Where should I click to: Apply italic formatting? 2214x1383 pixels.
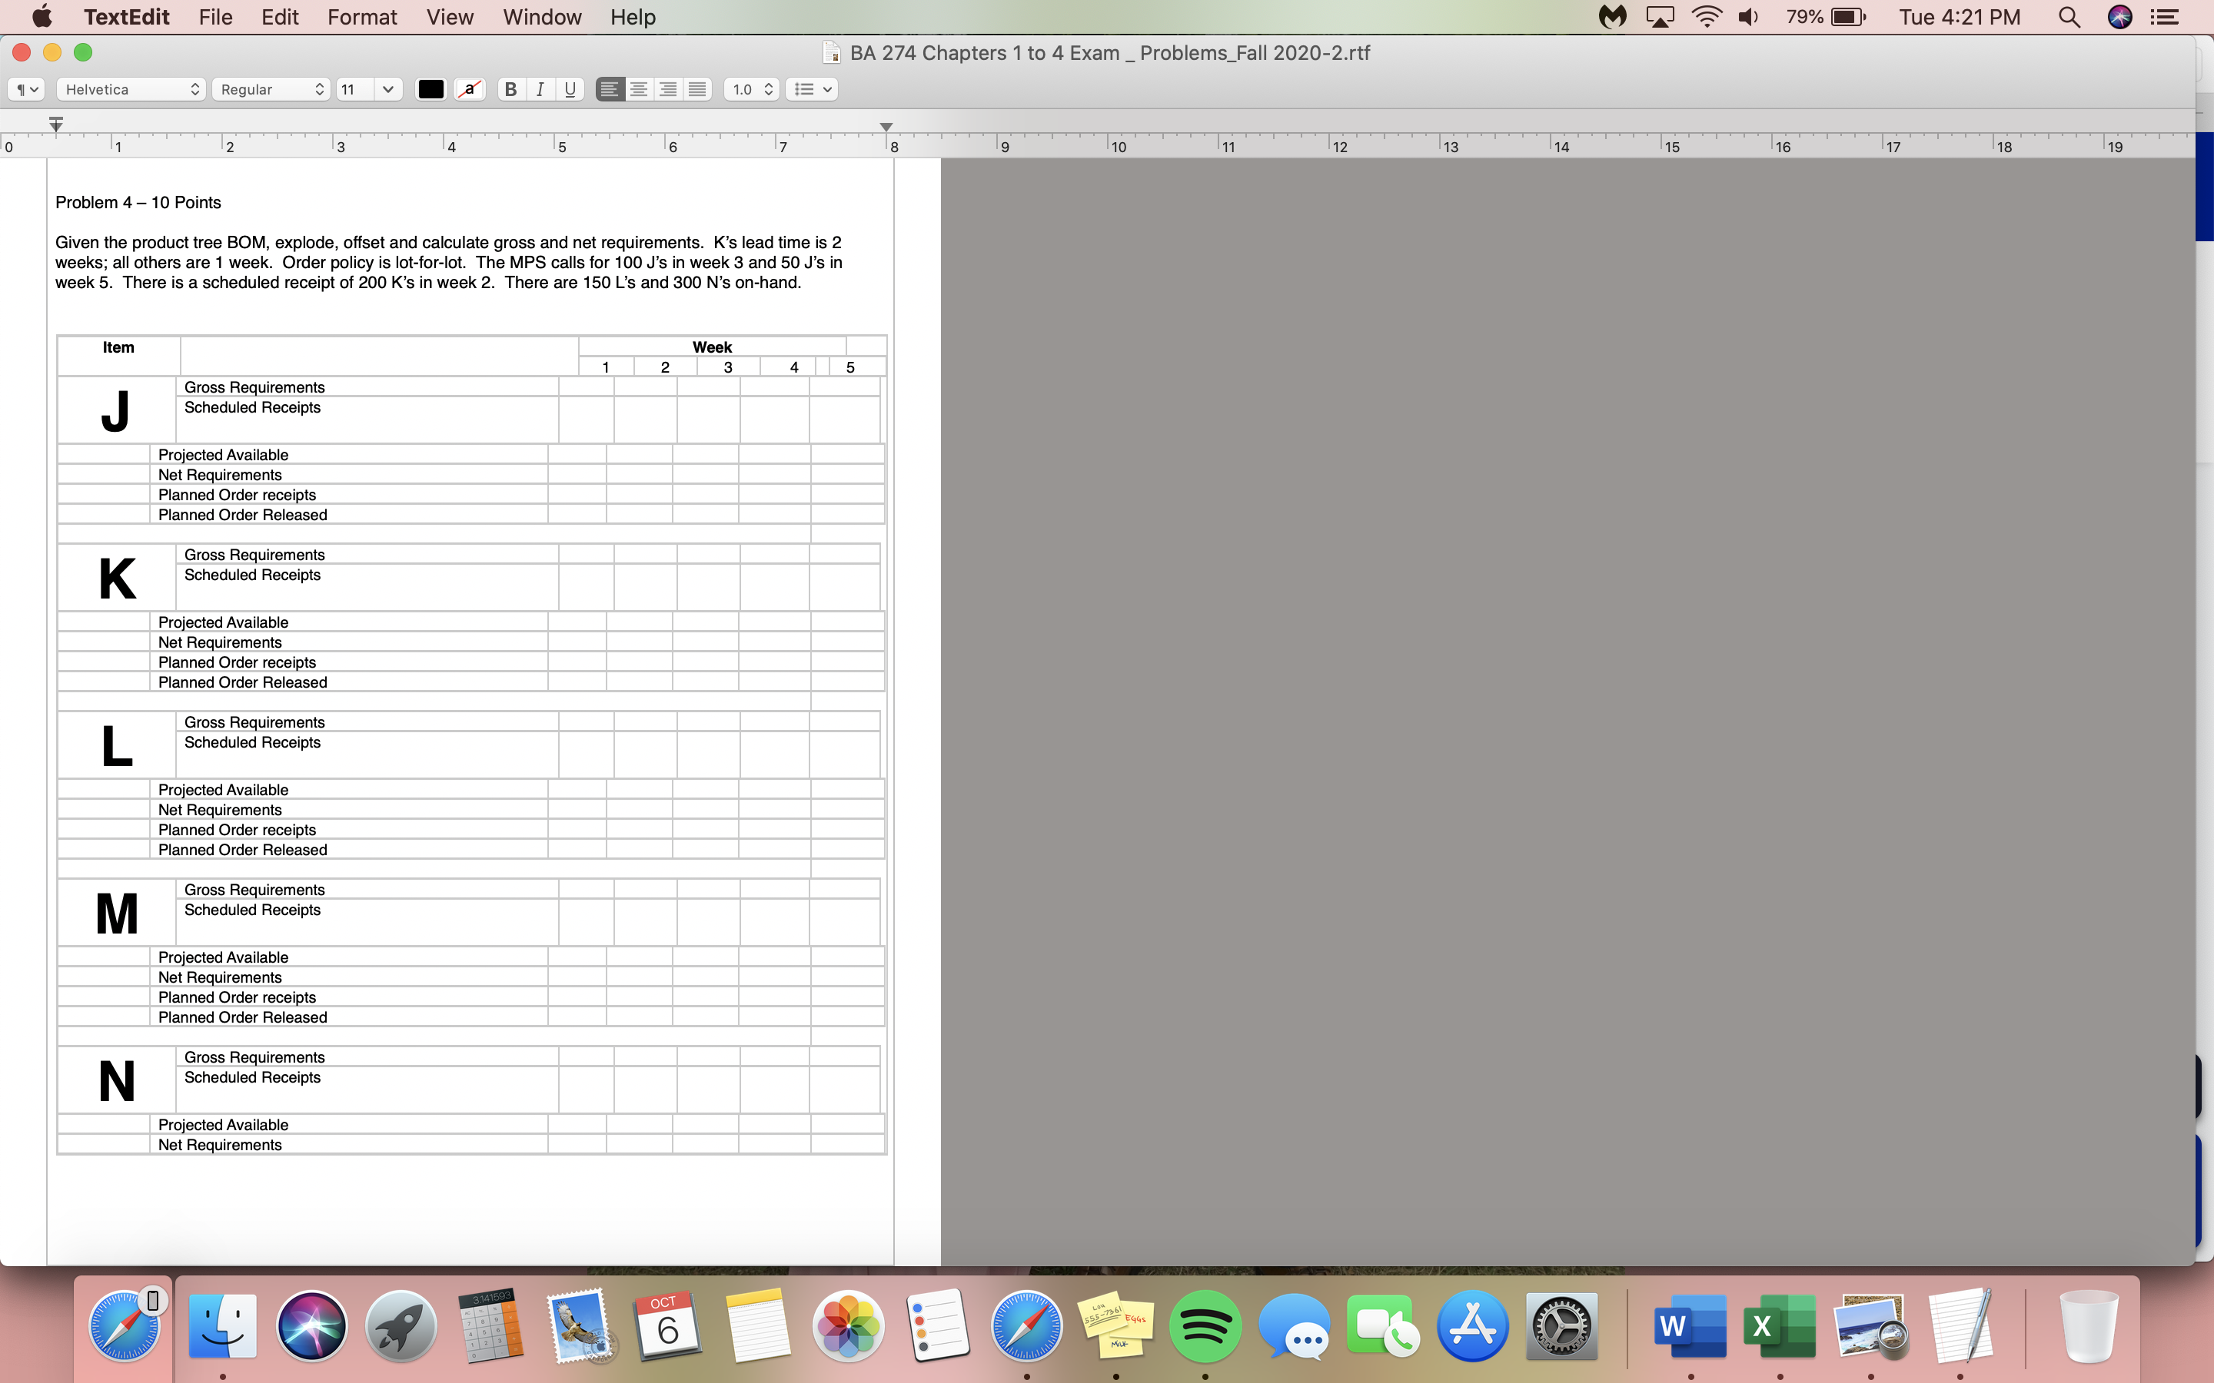pos(540,88)
